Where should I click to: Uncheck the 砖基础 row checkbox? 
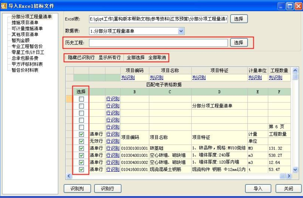81,148
